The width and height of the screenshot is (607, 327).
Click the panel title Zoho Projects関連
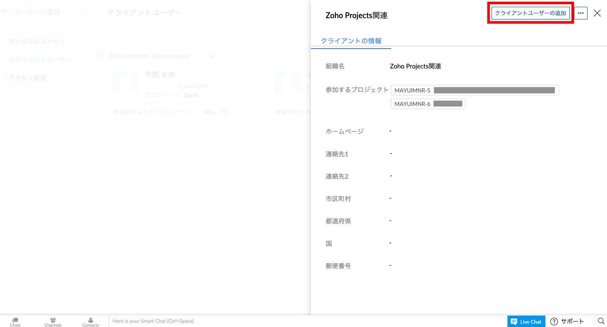tap(357, 16)
